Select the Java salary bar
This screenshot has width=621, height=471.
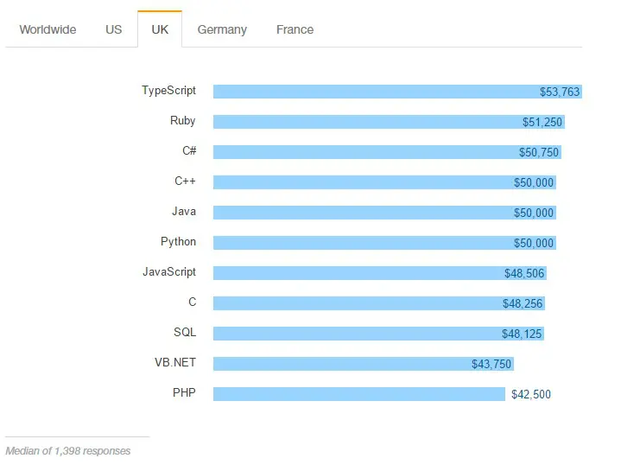tap(384, 213)
